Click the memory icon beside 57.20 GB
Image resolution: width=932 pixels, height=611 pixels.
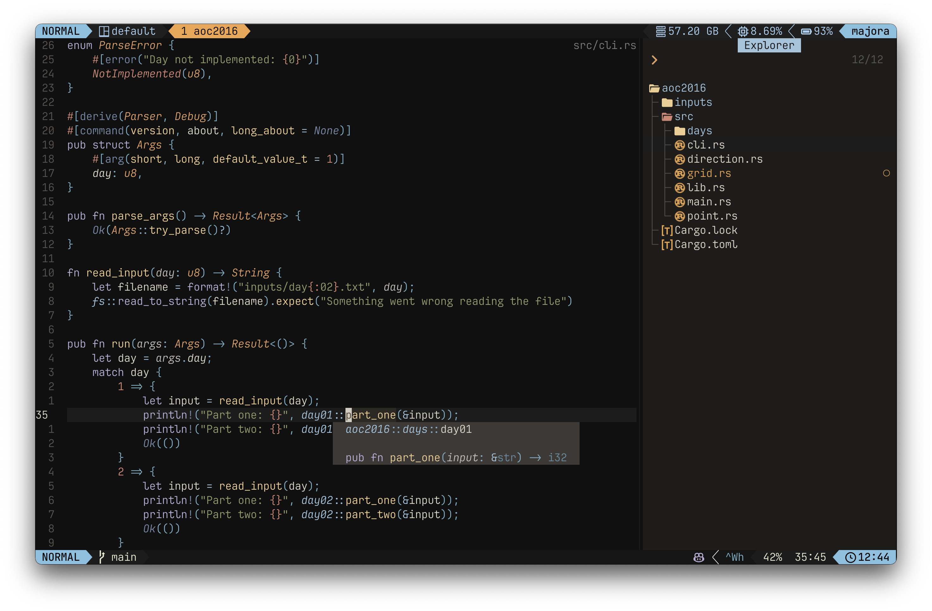click(x=661, y=31)
